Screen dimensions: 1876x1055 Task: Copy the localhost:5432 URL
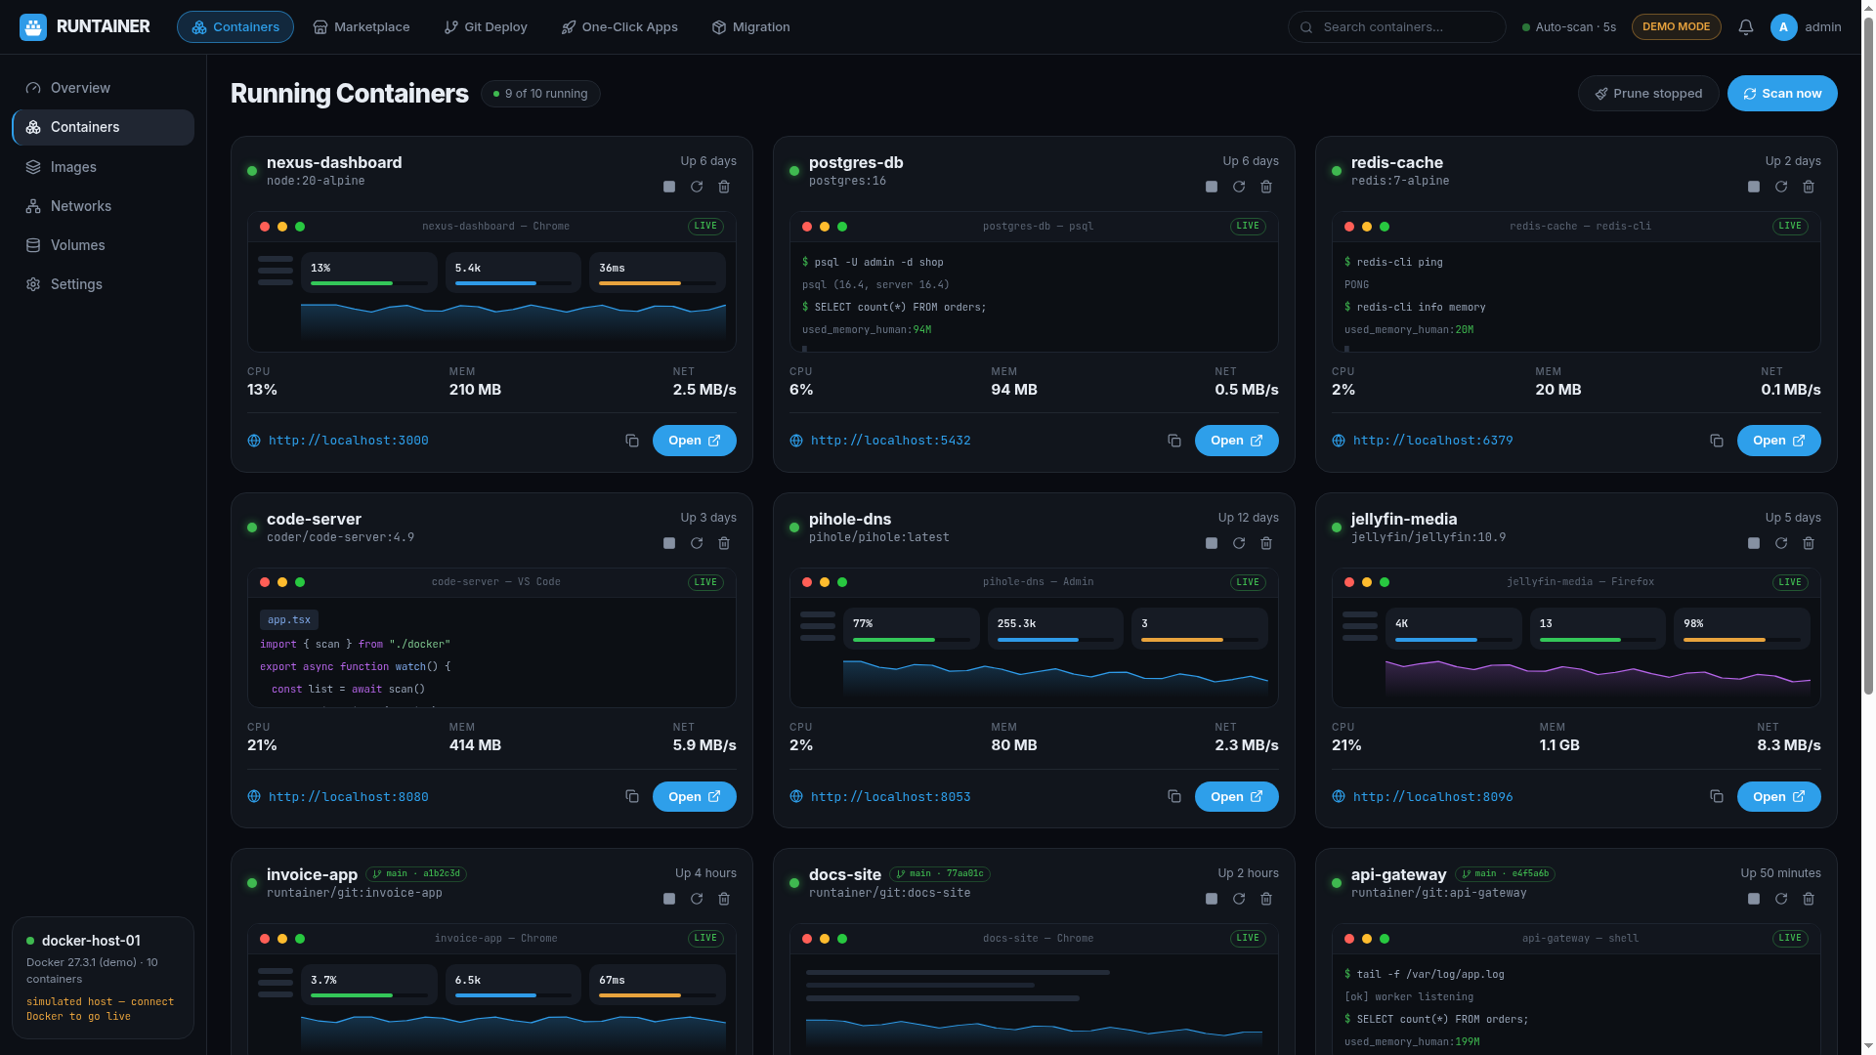click(x=1174, y=441)
